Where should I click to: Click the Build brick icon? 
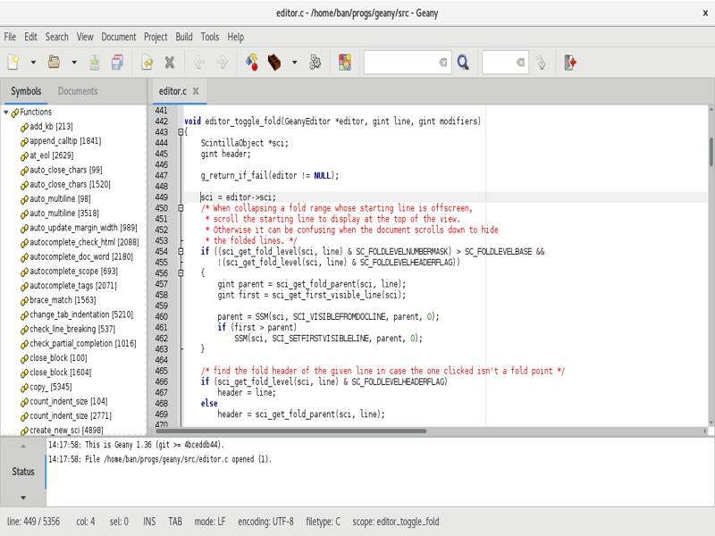(274, 63)
